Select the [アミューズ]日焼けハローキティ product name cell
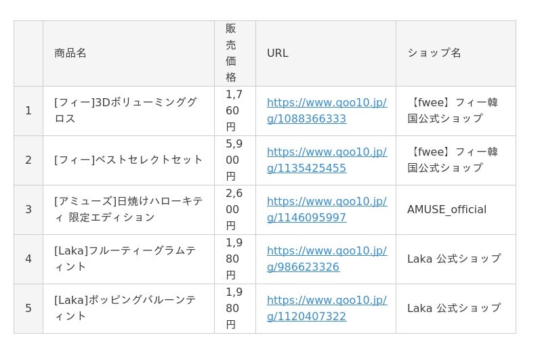 click(x=128, y=209)
